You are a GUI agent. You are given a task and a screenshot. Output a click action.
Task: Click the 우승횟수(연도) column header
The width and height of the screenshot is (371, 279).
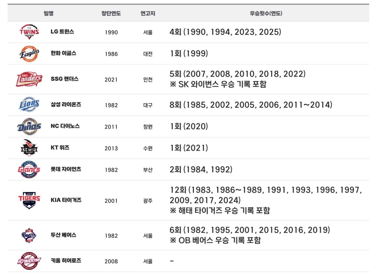pos(266,13)
